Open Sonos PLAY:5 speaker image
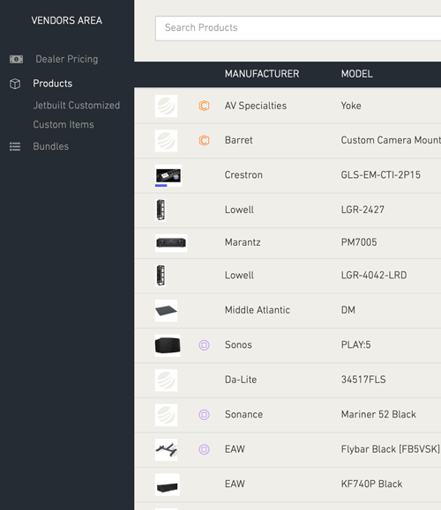Image resolution: width=441 pixels, height=510 pixels. tap(168, 345)
